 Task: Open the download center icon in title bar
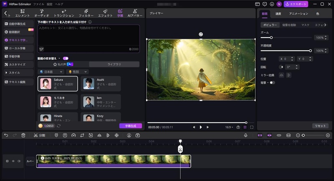pos(272,4)
